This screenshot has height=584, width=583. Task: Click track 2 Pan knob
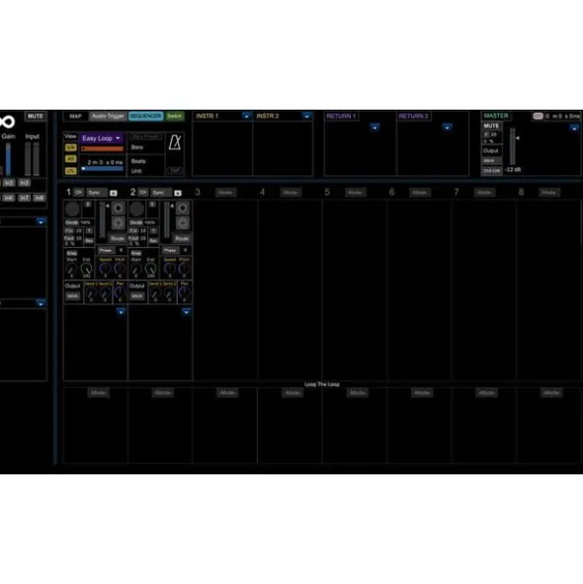click(x=184, y=292)
